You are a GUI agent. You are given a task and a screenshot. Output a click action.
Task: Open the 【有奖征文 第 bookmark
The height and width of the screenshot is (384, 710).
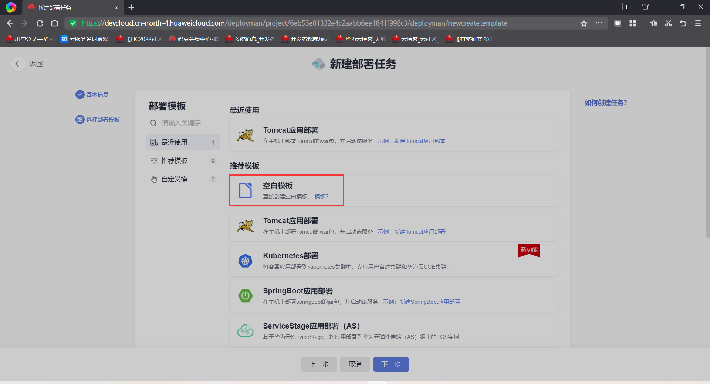[469, 39]
